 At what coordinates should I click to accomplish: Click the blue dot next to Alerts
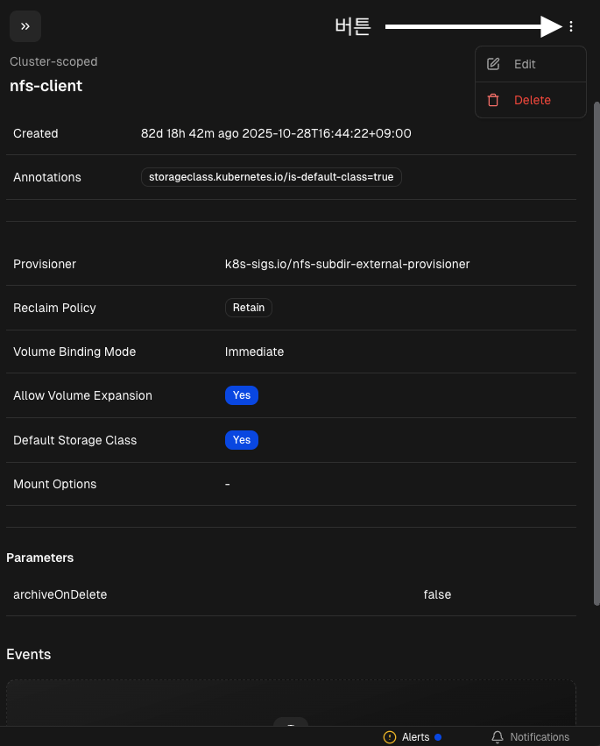(x=438, y=737)
